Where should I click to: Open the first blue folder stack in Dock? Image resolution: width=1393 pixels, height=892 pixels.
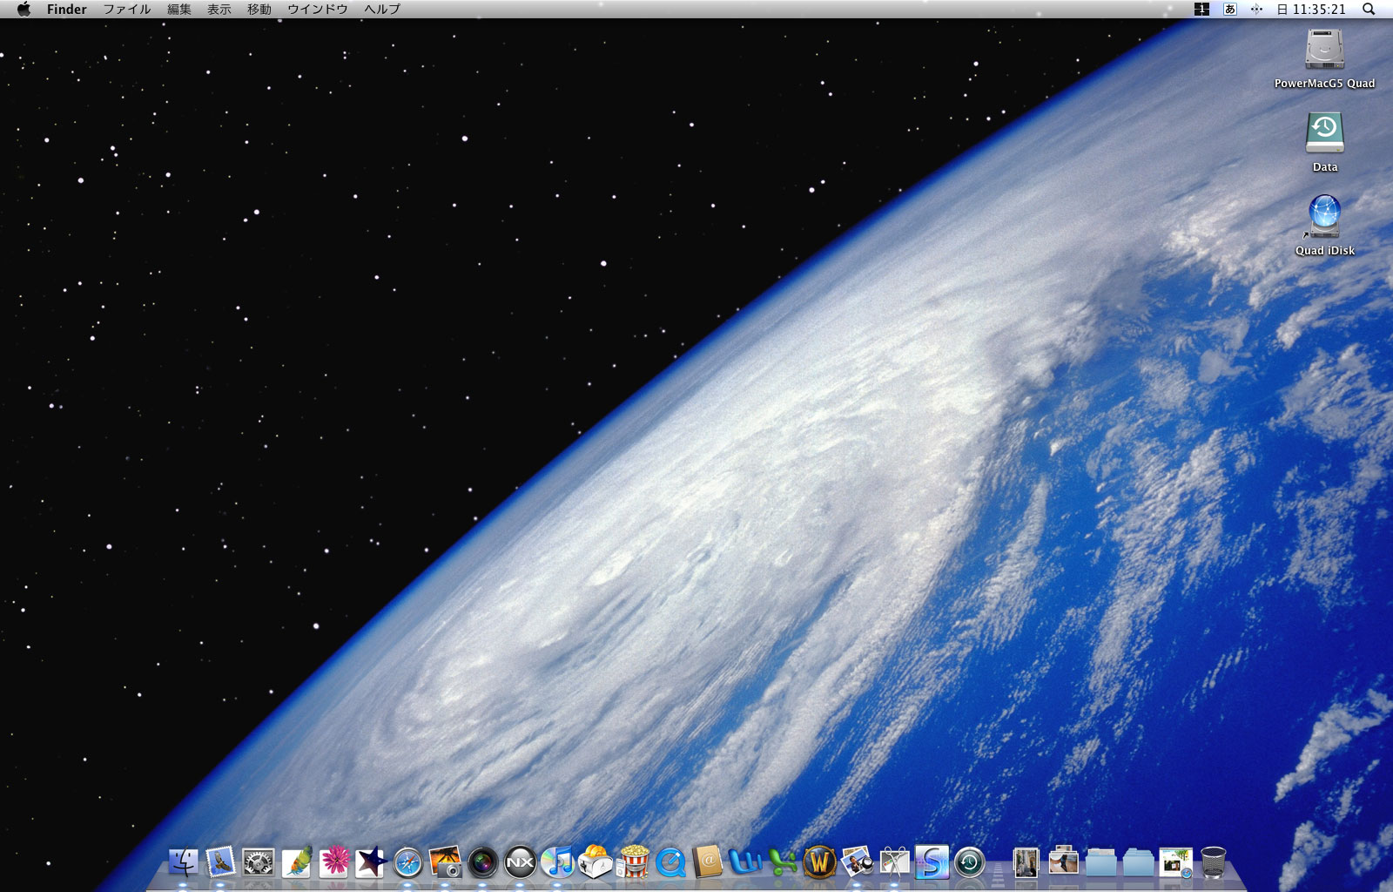click(1100, 862)
